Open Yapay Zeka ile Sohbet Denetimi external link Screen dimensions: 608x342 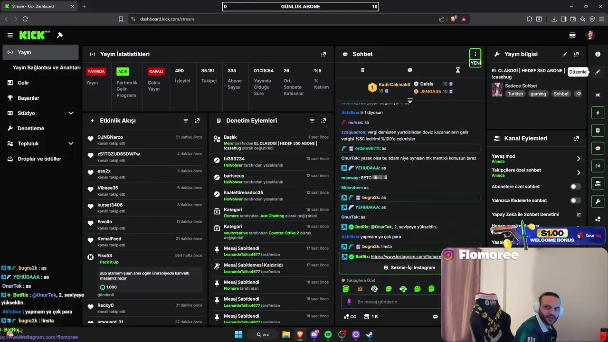tap(579, 214)
